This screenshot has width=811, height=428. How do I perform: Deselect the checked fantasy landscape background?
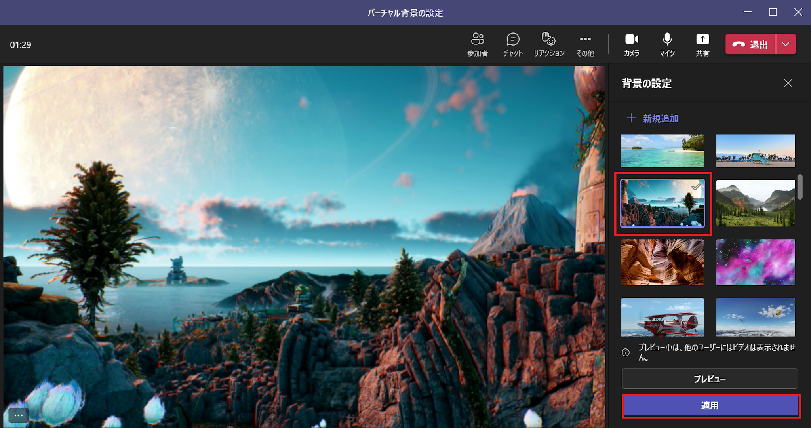click(663, 203)
